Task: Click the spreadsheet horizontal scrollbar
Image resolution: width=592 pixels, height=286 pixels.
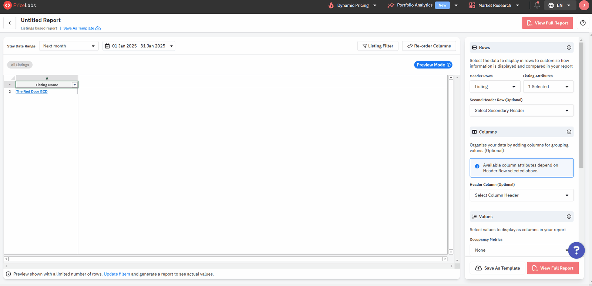Action: pyautogui.click(x=226, y=259)
